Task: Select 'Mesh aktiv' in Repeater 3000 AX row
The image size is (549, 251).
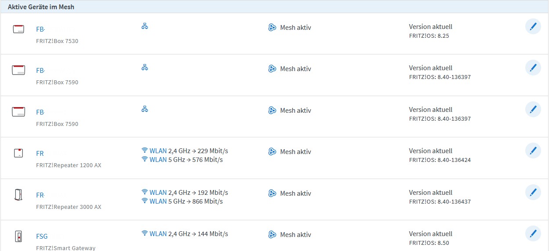Action: click(296, 193)
